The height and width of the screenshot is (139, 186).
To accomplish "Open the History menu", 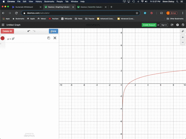I will [39, 2].
